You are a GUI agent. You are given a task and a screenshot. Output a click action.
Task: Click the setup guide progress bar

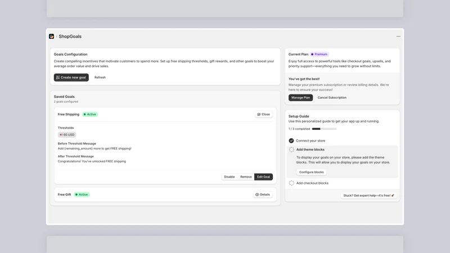coord(324,129)
